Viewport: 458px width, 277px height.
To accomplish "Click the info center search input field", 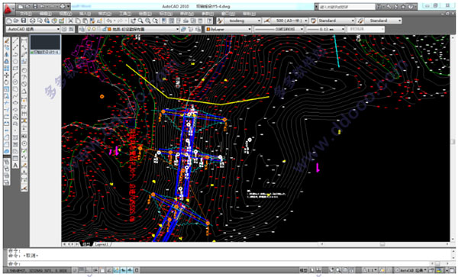I will (x=347, y=6).
